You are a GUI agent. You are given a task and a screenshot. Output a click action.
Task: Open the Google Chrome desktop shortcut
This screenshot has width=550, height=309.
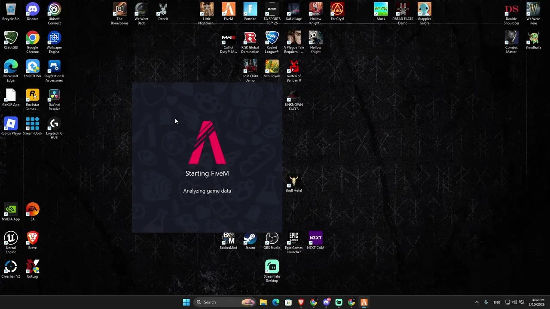point(32,42)
